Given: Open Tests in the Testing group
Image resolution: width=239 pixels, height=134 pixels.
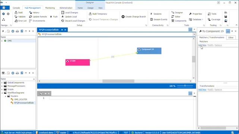Looking at the screenshot, I should click(212, 14).
